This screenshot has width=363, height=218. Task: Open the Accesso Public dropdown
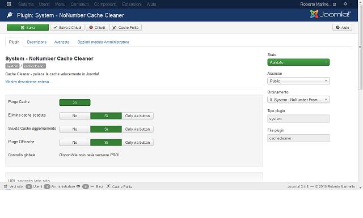298,81
